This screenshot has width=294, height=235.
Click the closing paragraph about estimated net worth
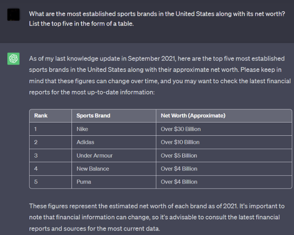[157, 217]
